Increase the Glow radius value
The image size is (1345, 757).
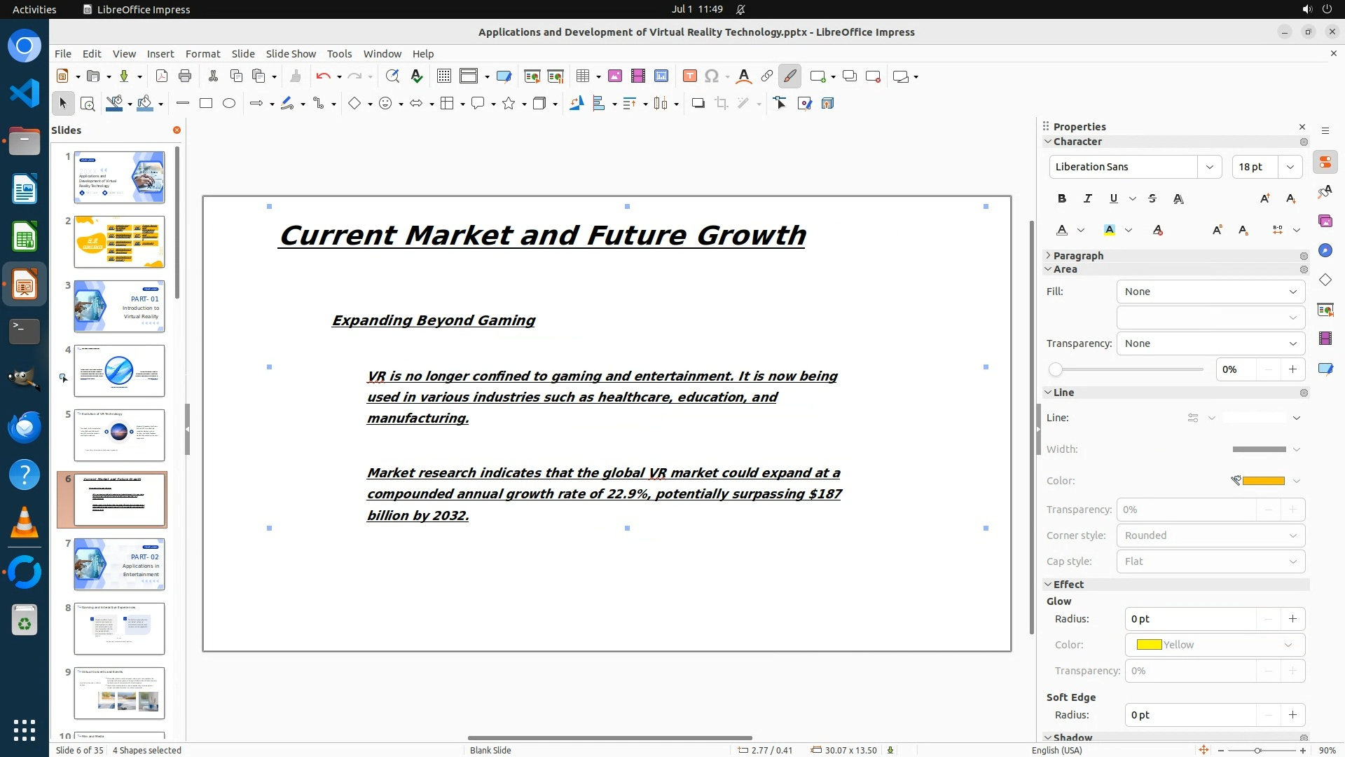pos(1292,619)
